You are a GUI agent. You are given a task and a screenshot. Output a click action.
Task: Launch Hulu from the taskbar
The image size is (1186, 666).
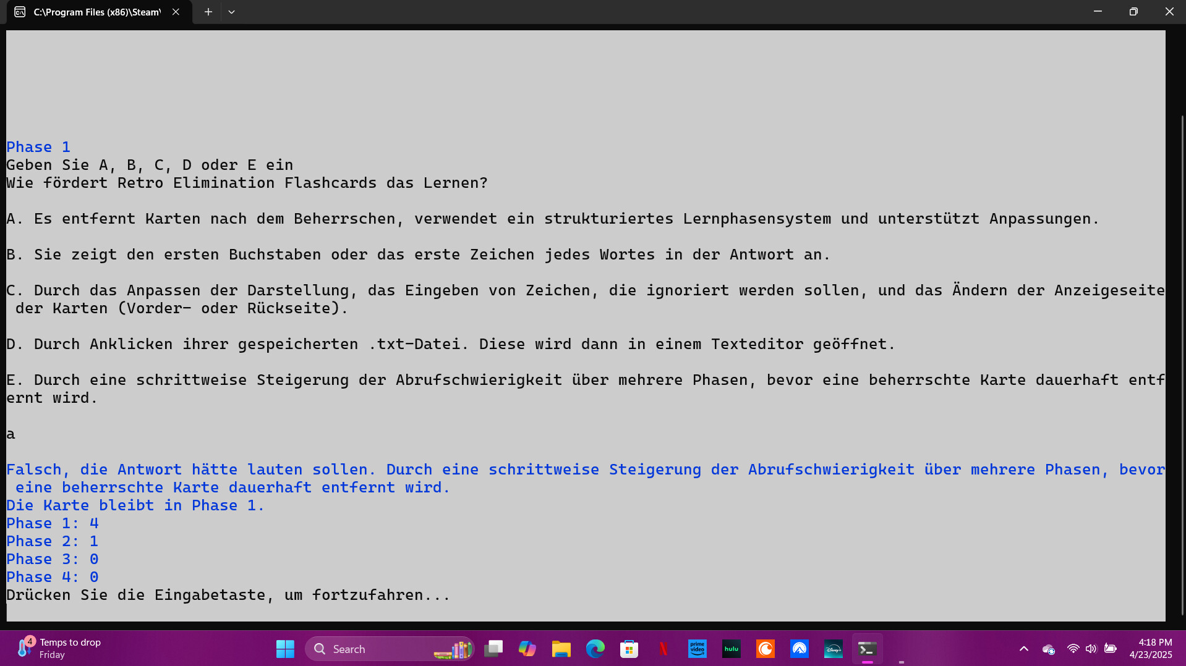tap(732, 649)
